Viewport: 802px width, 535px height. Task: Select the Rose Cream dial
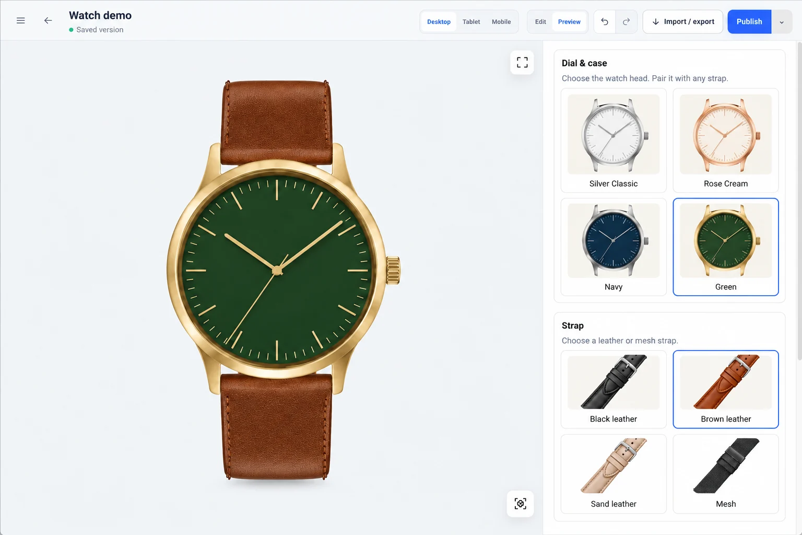point(726,141)
